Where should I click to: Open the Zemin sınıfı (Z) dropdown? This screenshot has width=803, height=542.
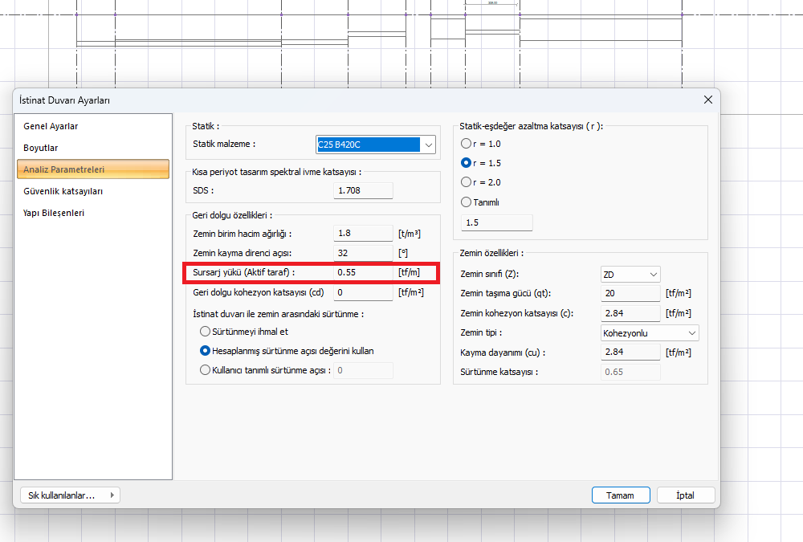[630, 275]
